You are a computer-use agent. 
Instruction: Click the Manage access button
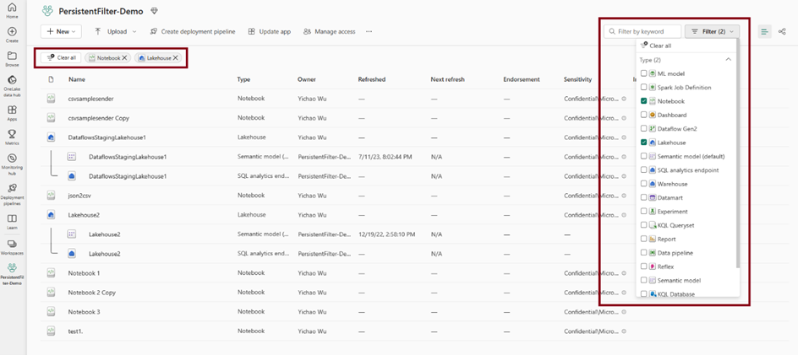pos(329,31)
